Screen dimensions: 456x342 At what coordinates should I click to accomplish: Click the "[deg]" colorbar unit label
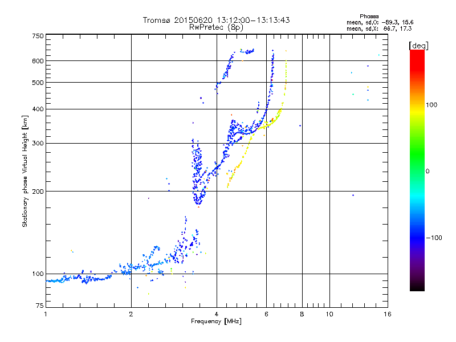coord(418,46)
